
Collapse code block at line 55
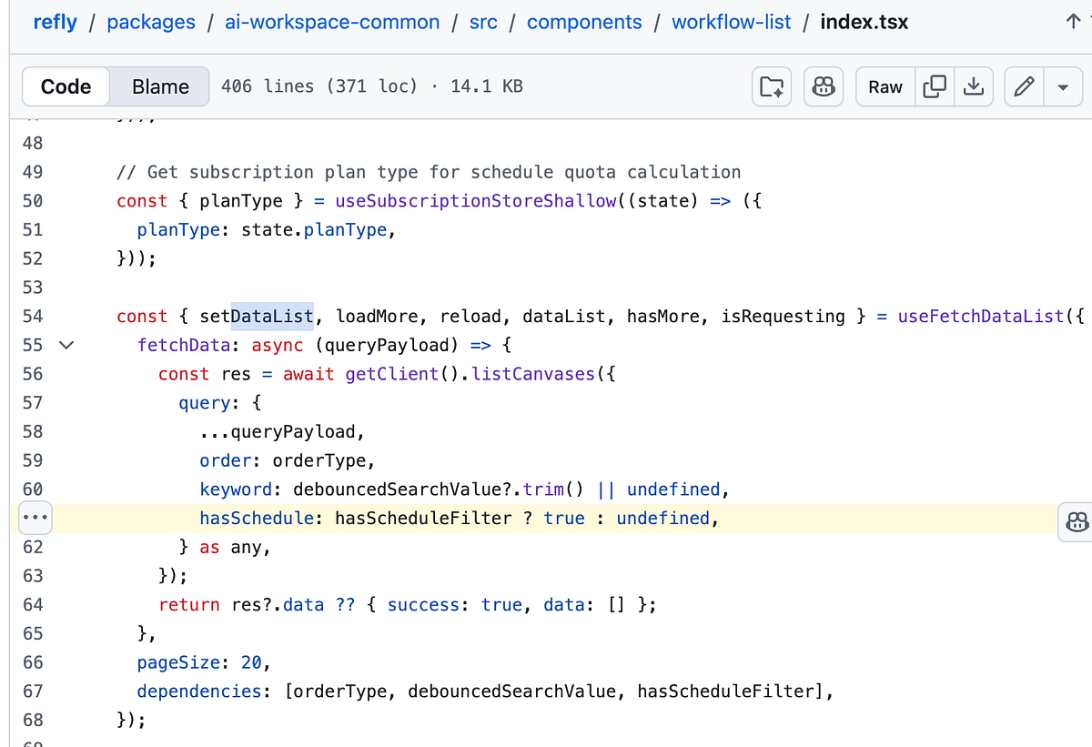coord(66,346)
